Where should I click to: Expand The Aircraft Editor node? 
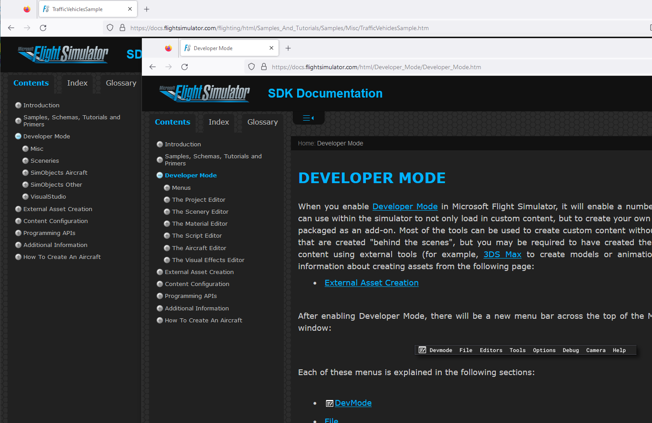coord(167,248)
